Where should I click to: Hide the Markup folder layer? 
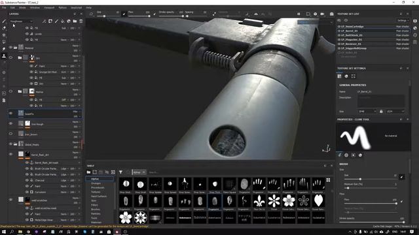click(x=10, y=91)
